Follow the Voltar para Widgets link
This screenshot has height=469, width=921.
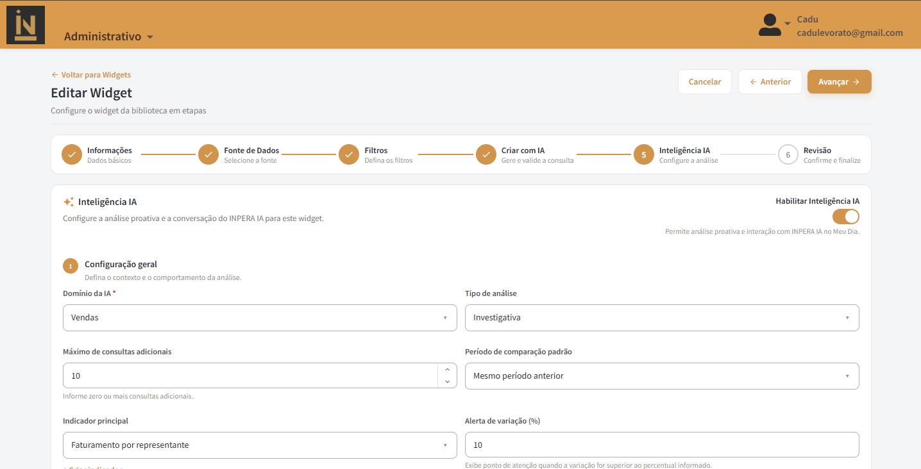tap(91, 75)
